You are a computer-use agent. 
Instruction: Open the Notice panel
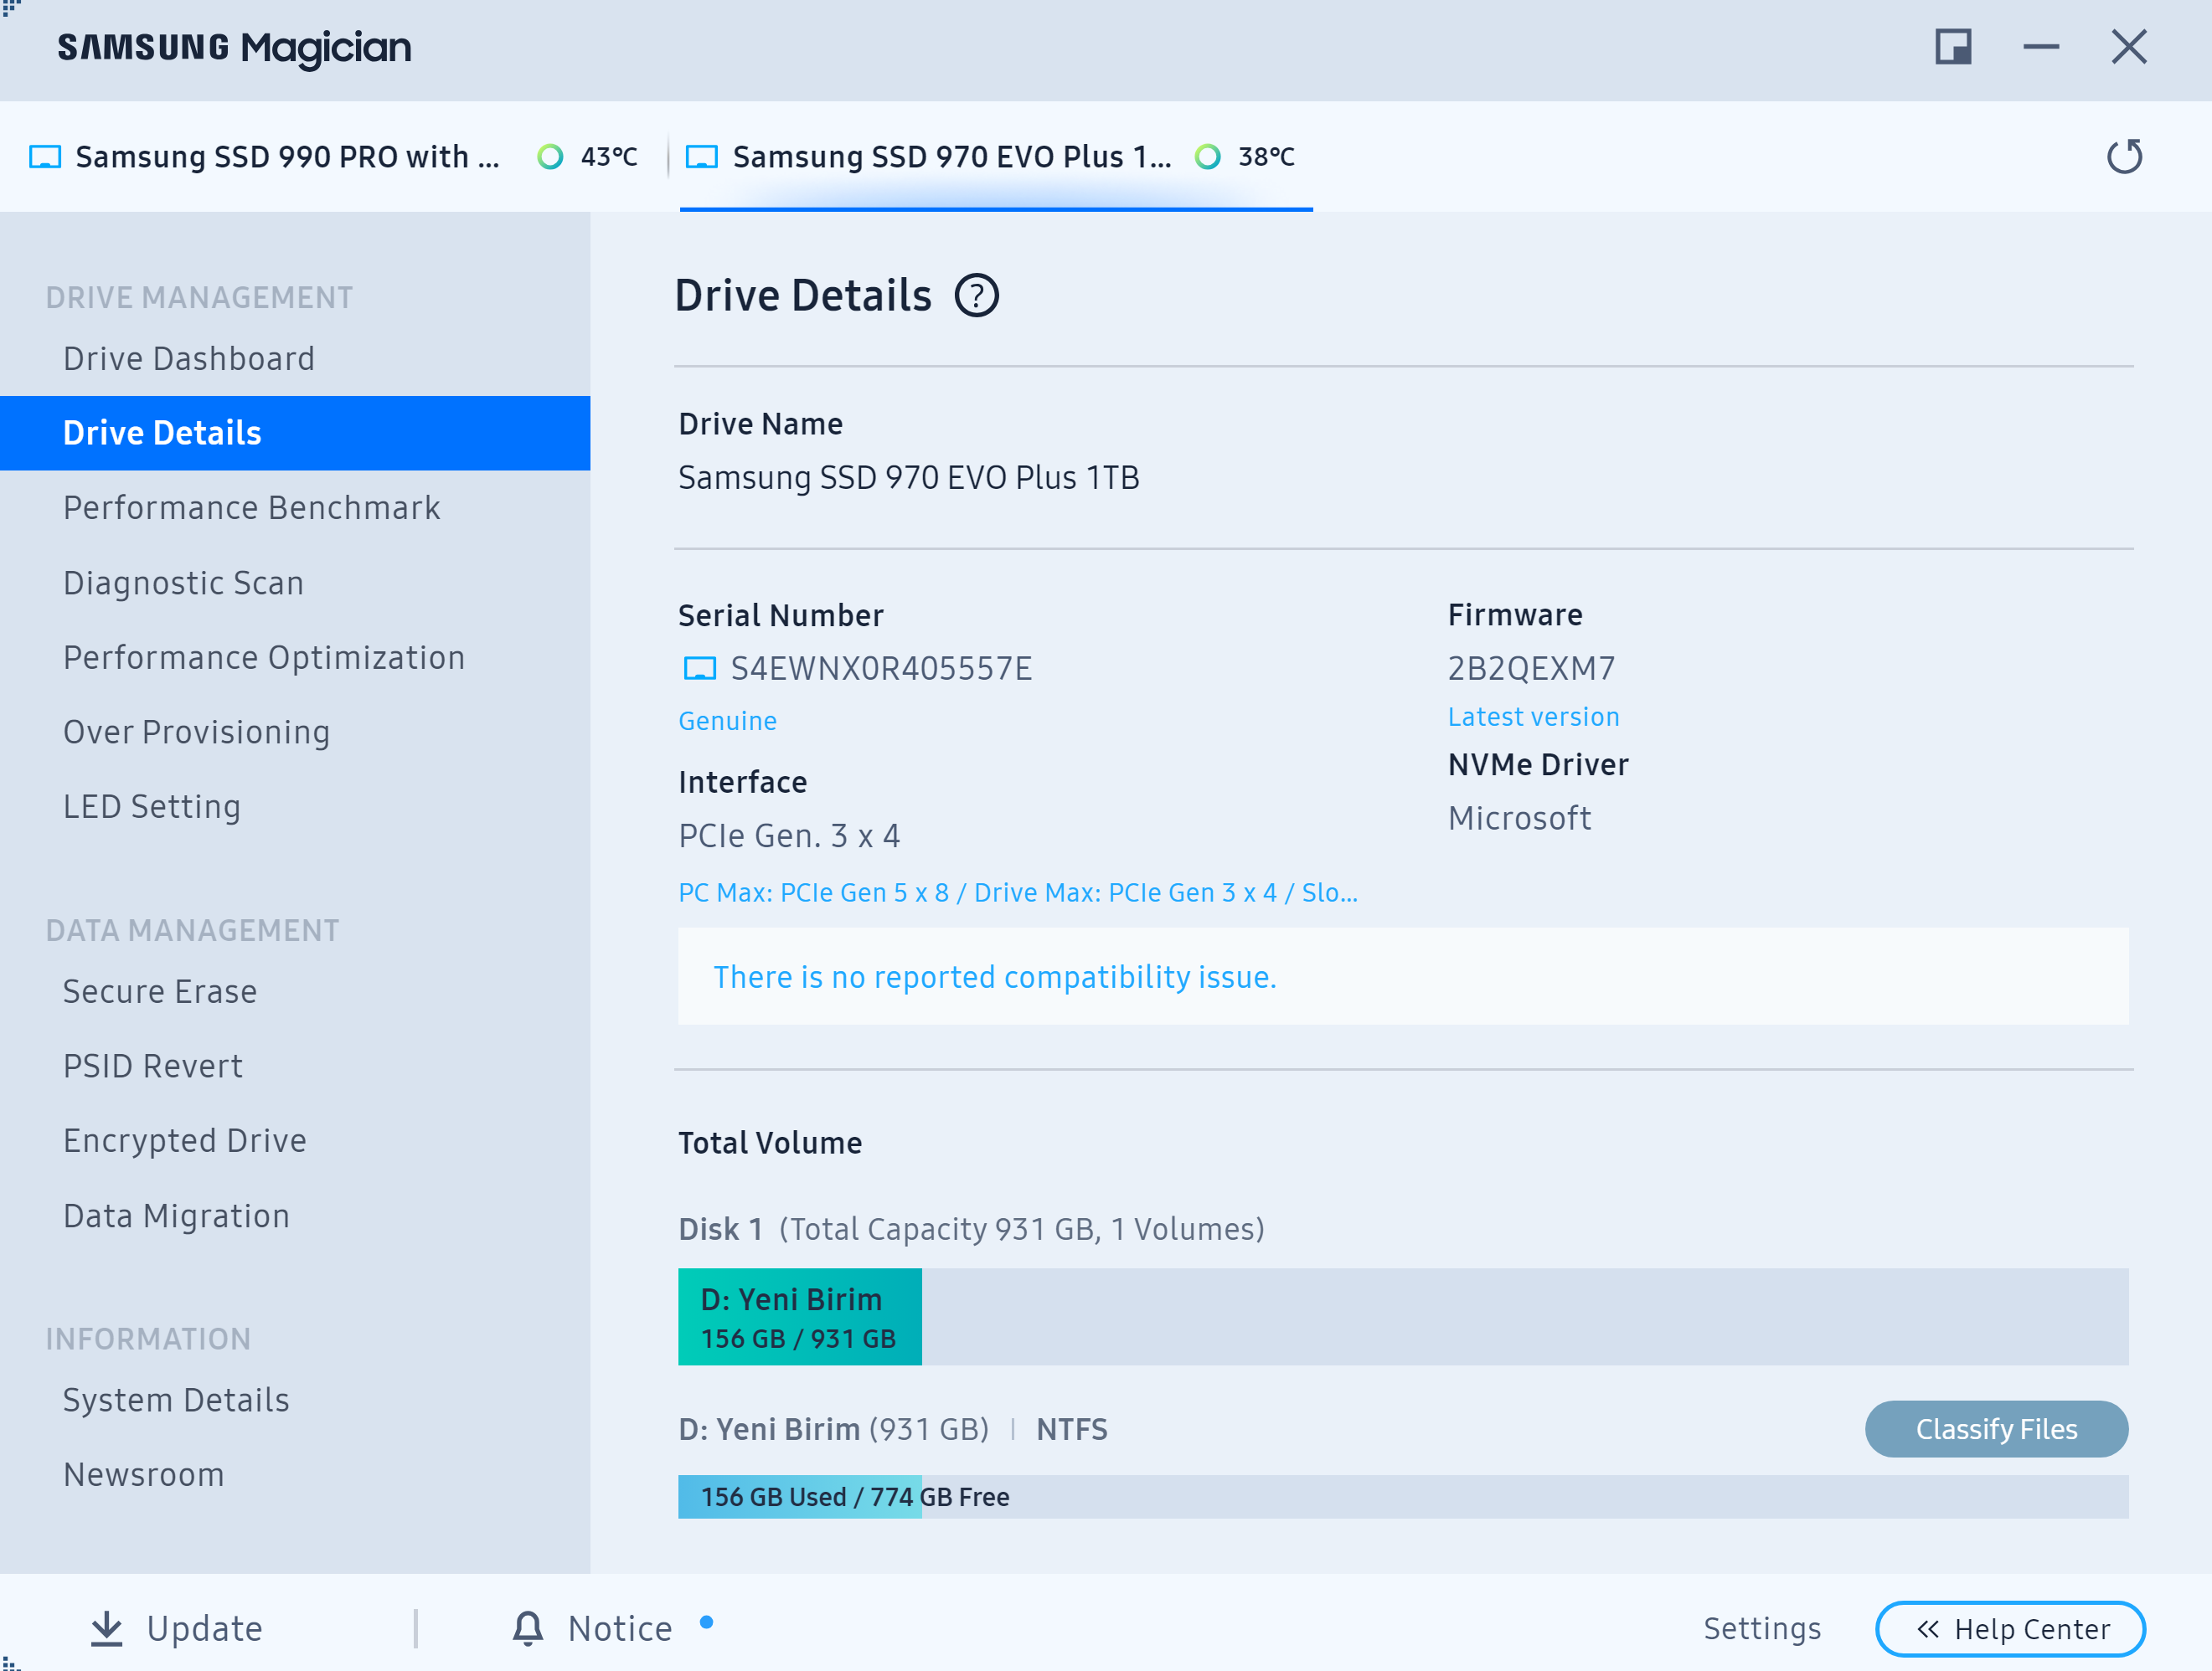click(x=592, y=1628)
